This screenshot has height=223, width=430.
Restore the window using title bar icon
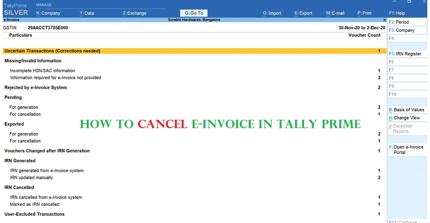(409, 2)
